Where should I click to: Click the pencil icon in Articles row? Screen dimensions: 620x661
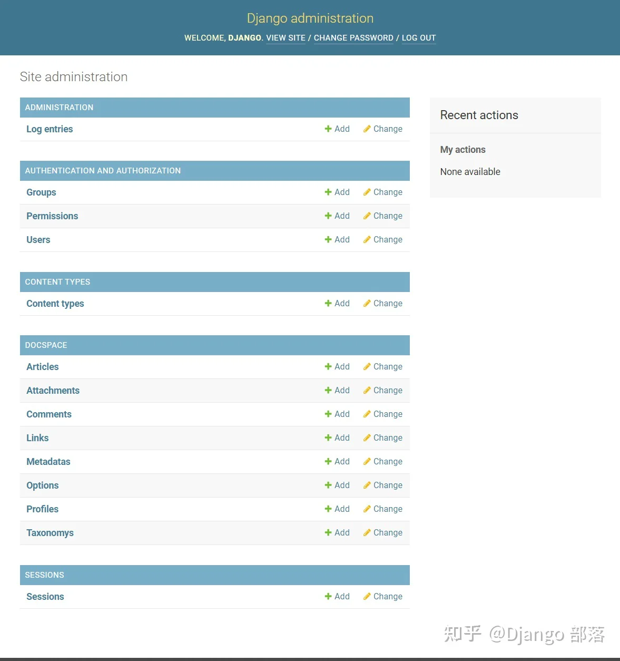(367, 366)
